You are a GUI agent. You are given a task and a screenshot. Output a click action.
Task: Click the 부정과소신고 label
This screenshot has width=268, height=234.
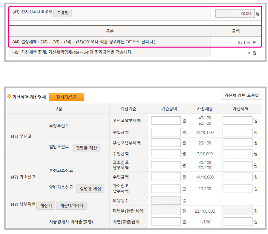61,170
